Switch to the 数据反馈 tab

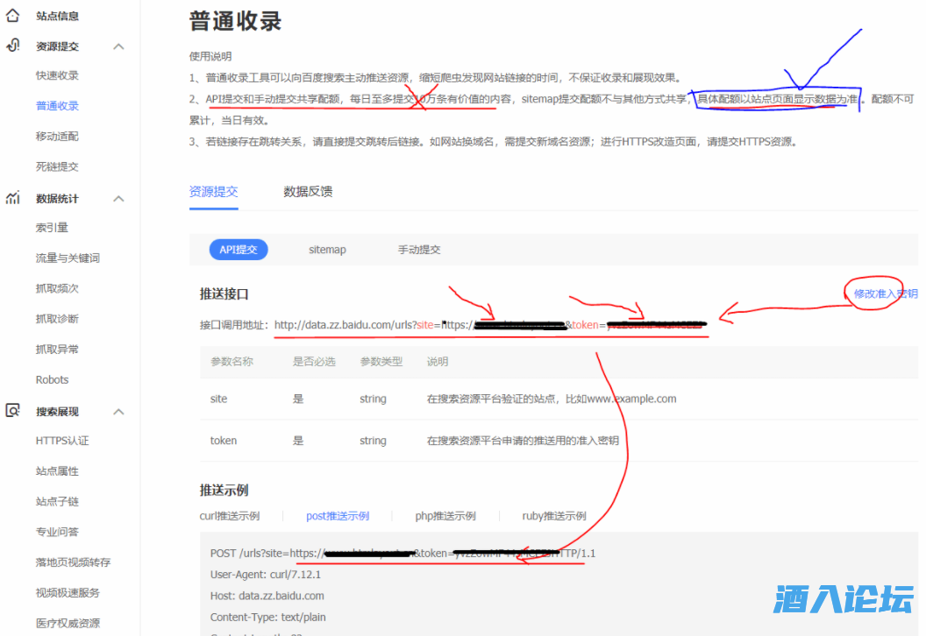coord(308,191)
